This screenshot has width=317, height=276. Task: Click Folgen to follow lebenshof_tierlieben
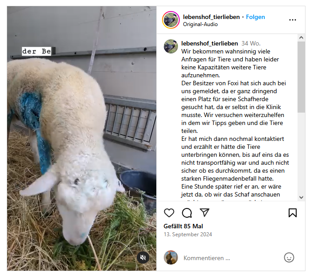pos(255,17)
